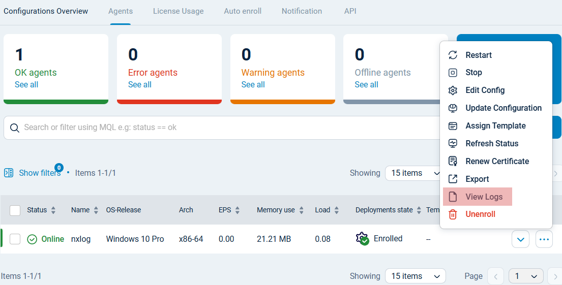Click See all under OK agents
This screenshot has height=285, width=562.
(x=26, y=84)
